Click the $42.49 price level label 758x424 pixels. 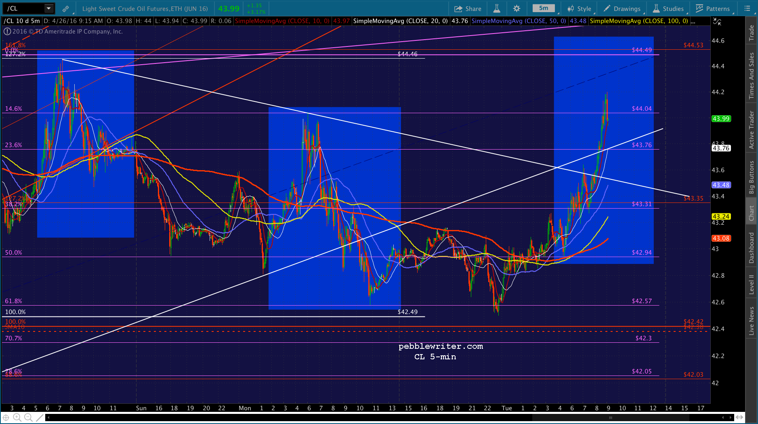(407, 312)
